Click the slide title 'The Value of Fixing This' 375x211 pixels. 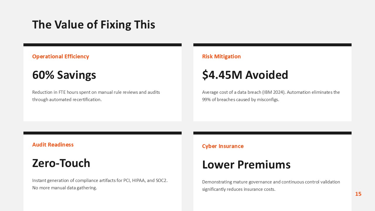click(93, 25)
